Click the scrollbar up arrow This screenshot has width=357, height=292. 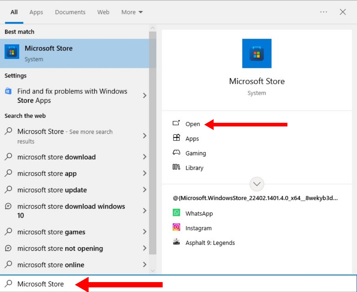153,28
